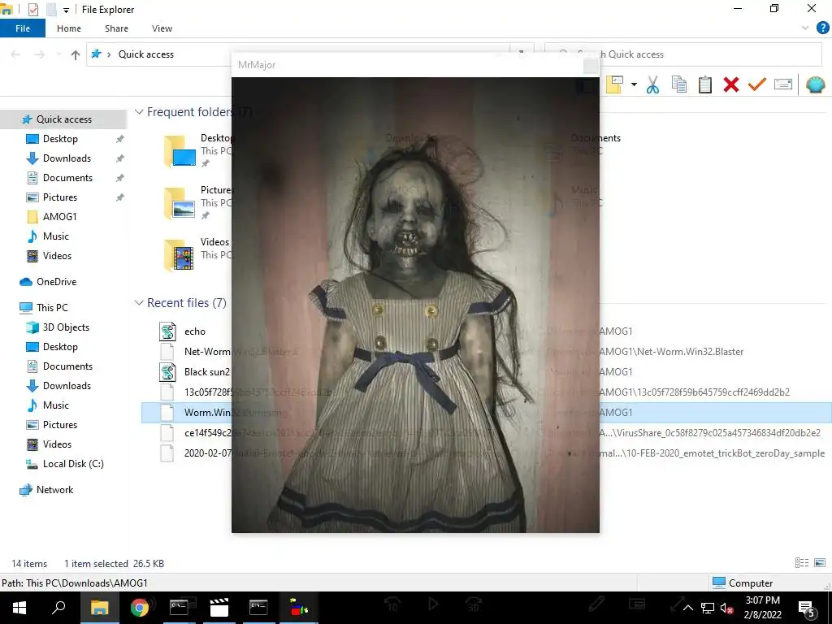Click the Quick access star in address bar

tap(96, 54)
